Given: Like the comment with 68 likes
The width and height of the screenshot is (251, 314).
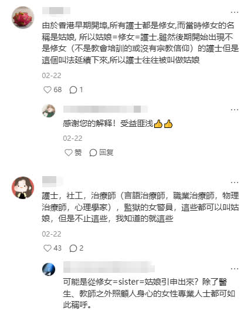Looking at the screenshot, I should click(x=52, y=90).
